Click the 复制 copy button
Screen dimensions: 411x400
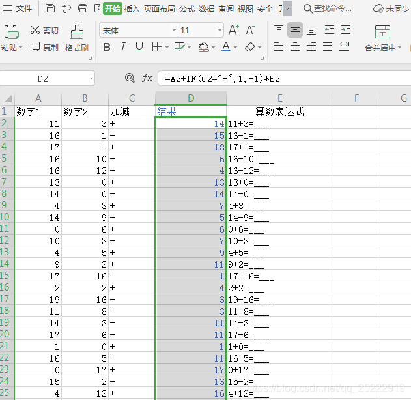[x=44, y=47]
